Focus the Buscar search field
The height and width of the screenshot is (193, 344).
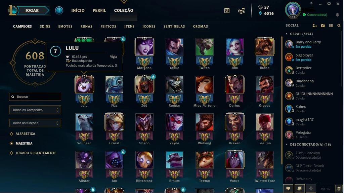pos(35,97)
